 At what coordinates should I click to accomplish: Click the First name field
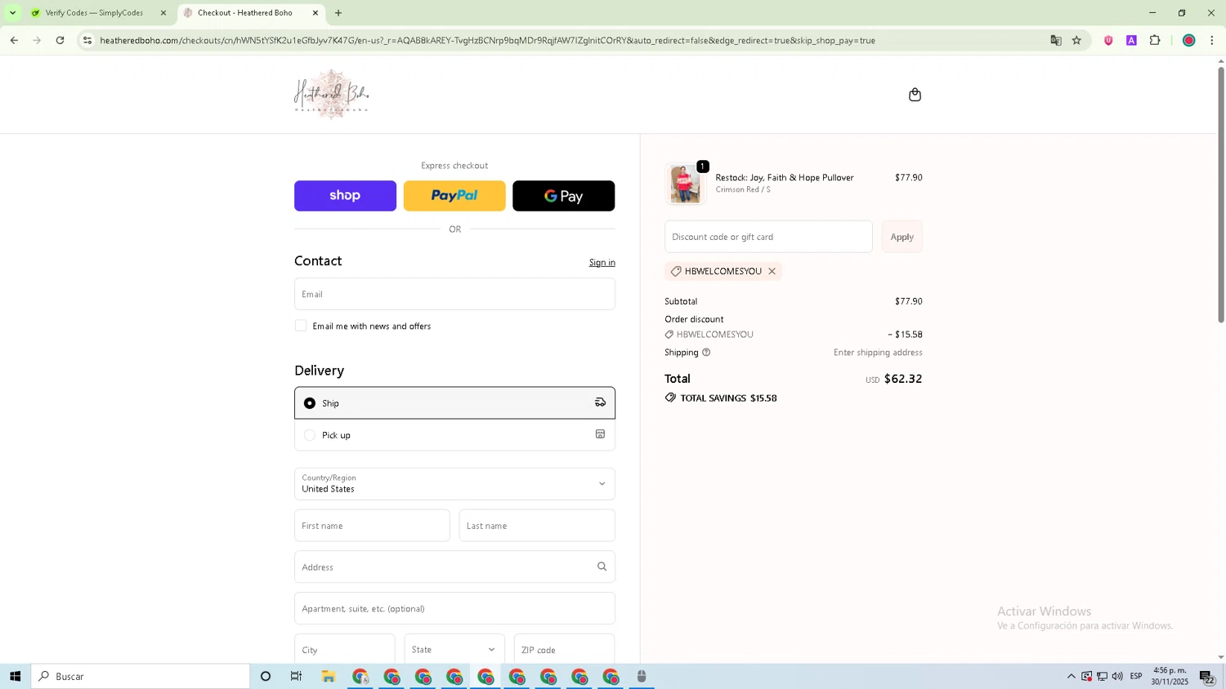pyautogui.click(x=372, y=526)
